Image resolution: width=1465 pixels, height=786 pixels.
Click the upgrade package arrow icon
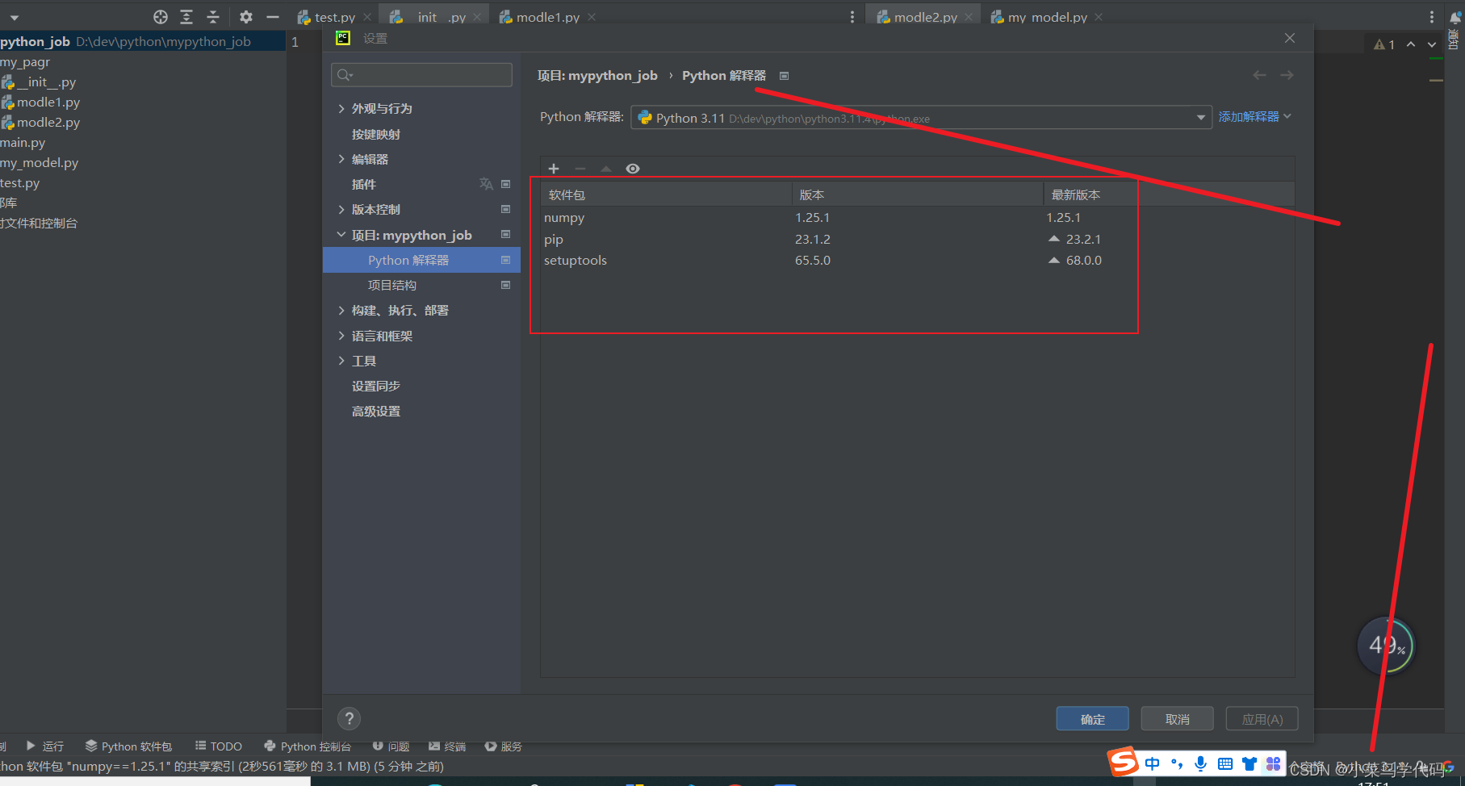pyautogui.click(x=606, y=169)
